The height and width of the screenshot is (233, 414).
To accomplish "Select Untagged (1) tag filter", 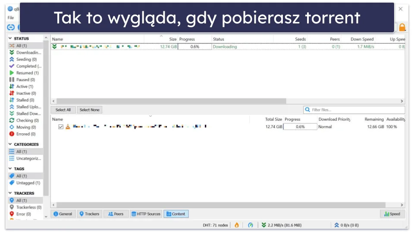I will point(25,183).
